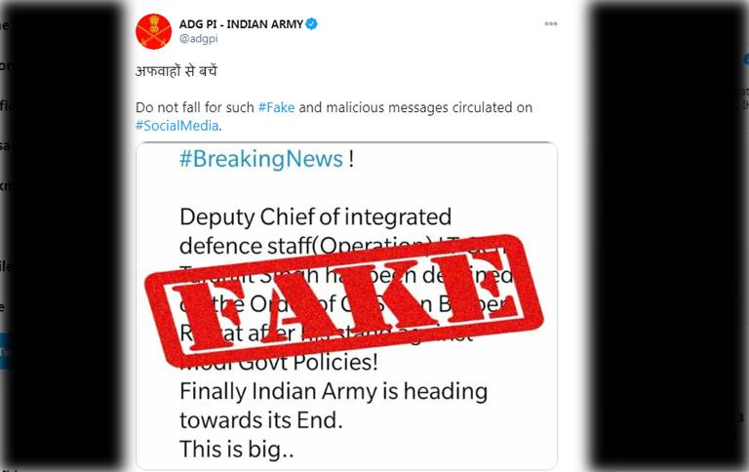Open the three-dot more options menu

click(551, 23)
